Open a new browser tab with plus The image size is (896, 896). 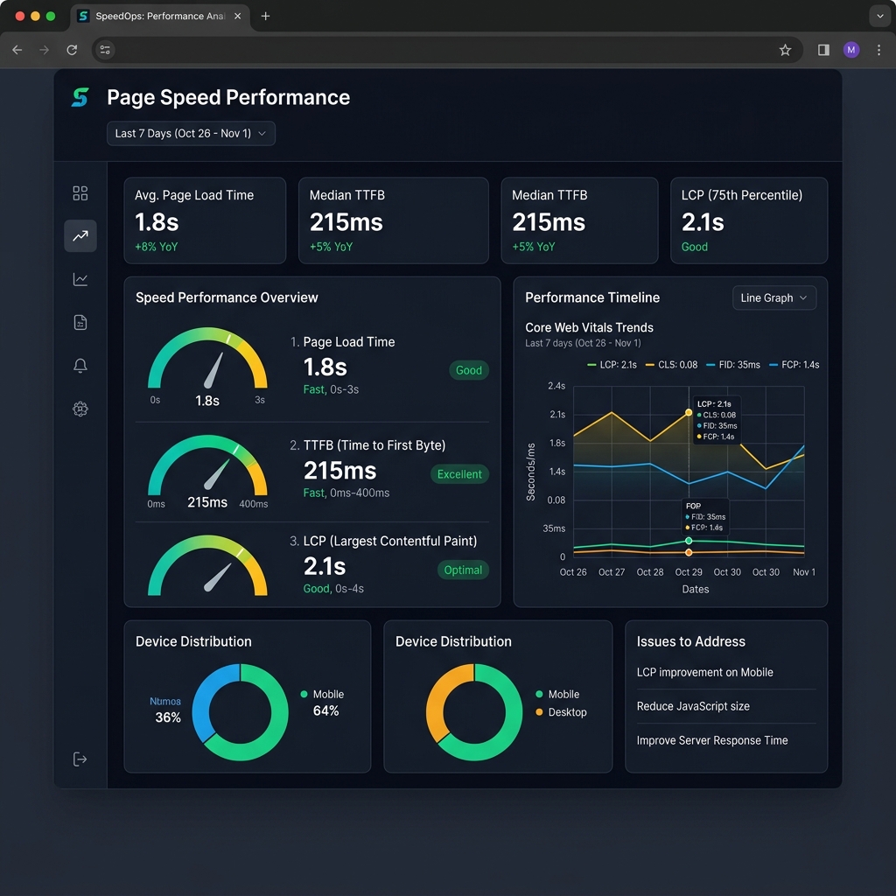coord(265,16)
